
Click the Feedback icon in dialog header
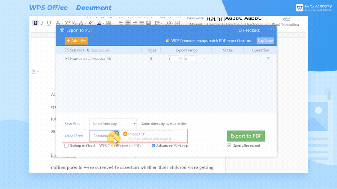coord(241,30)
